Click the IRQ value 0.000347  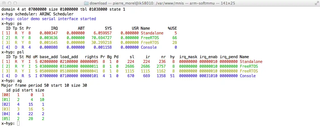point(49,33)
